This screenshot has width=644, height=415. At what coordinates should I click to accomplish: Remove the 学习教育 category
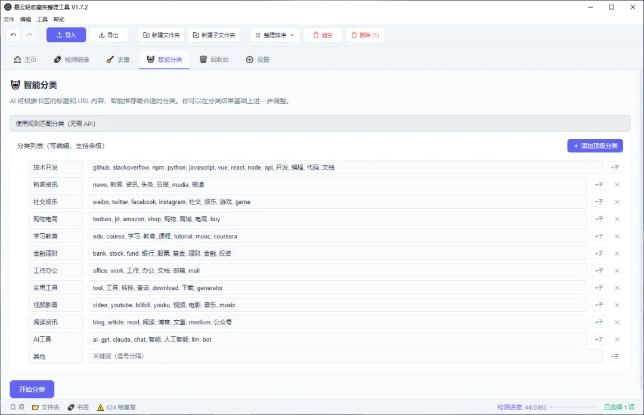(x=617, y=236)
